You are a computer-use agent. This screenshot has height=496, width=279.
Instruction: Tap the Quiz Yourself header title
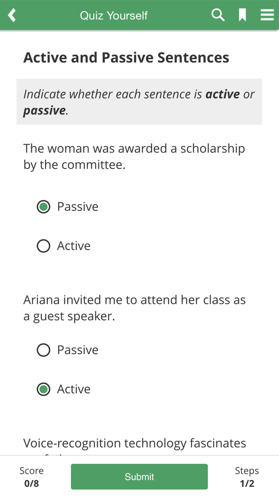[x=114, y=16]
